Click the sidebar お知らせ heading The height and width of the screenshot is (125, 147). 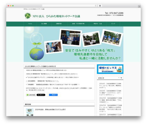click(x=101, y=78)
